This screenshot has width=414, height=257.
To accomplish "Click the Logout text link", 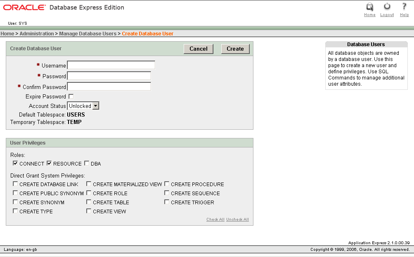I will tap(387, 15).
